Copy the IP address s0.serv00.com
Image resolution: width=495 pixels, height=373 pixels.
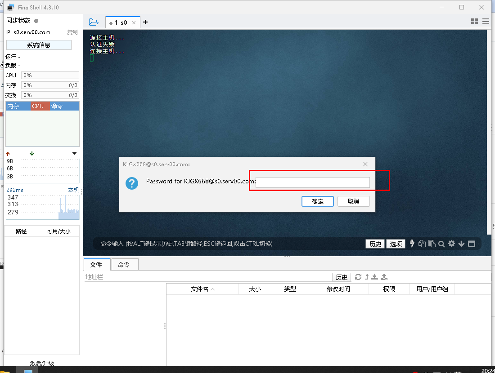tap(72, 32)
